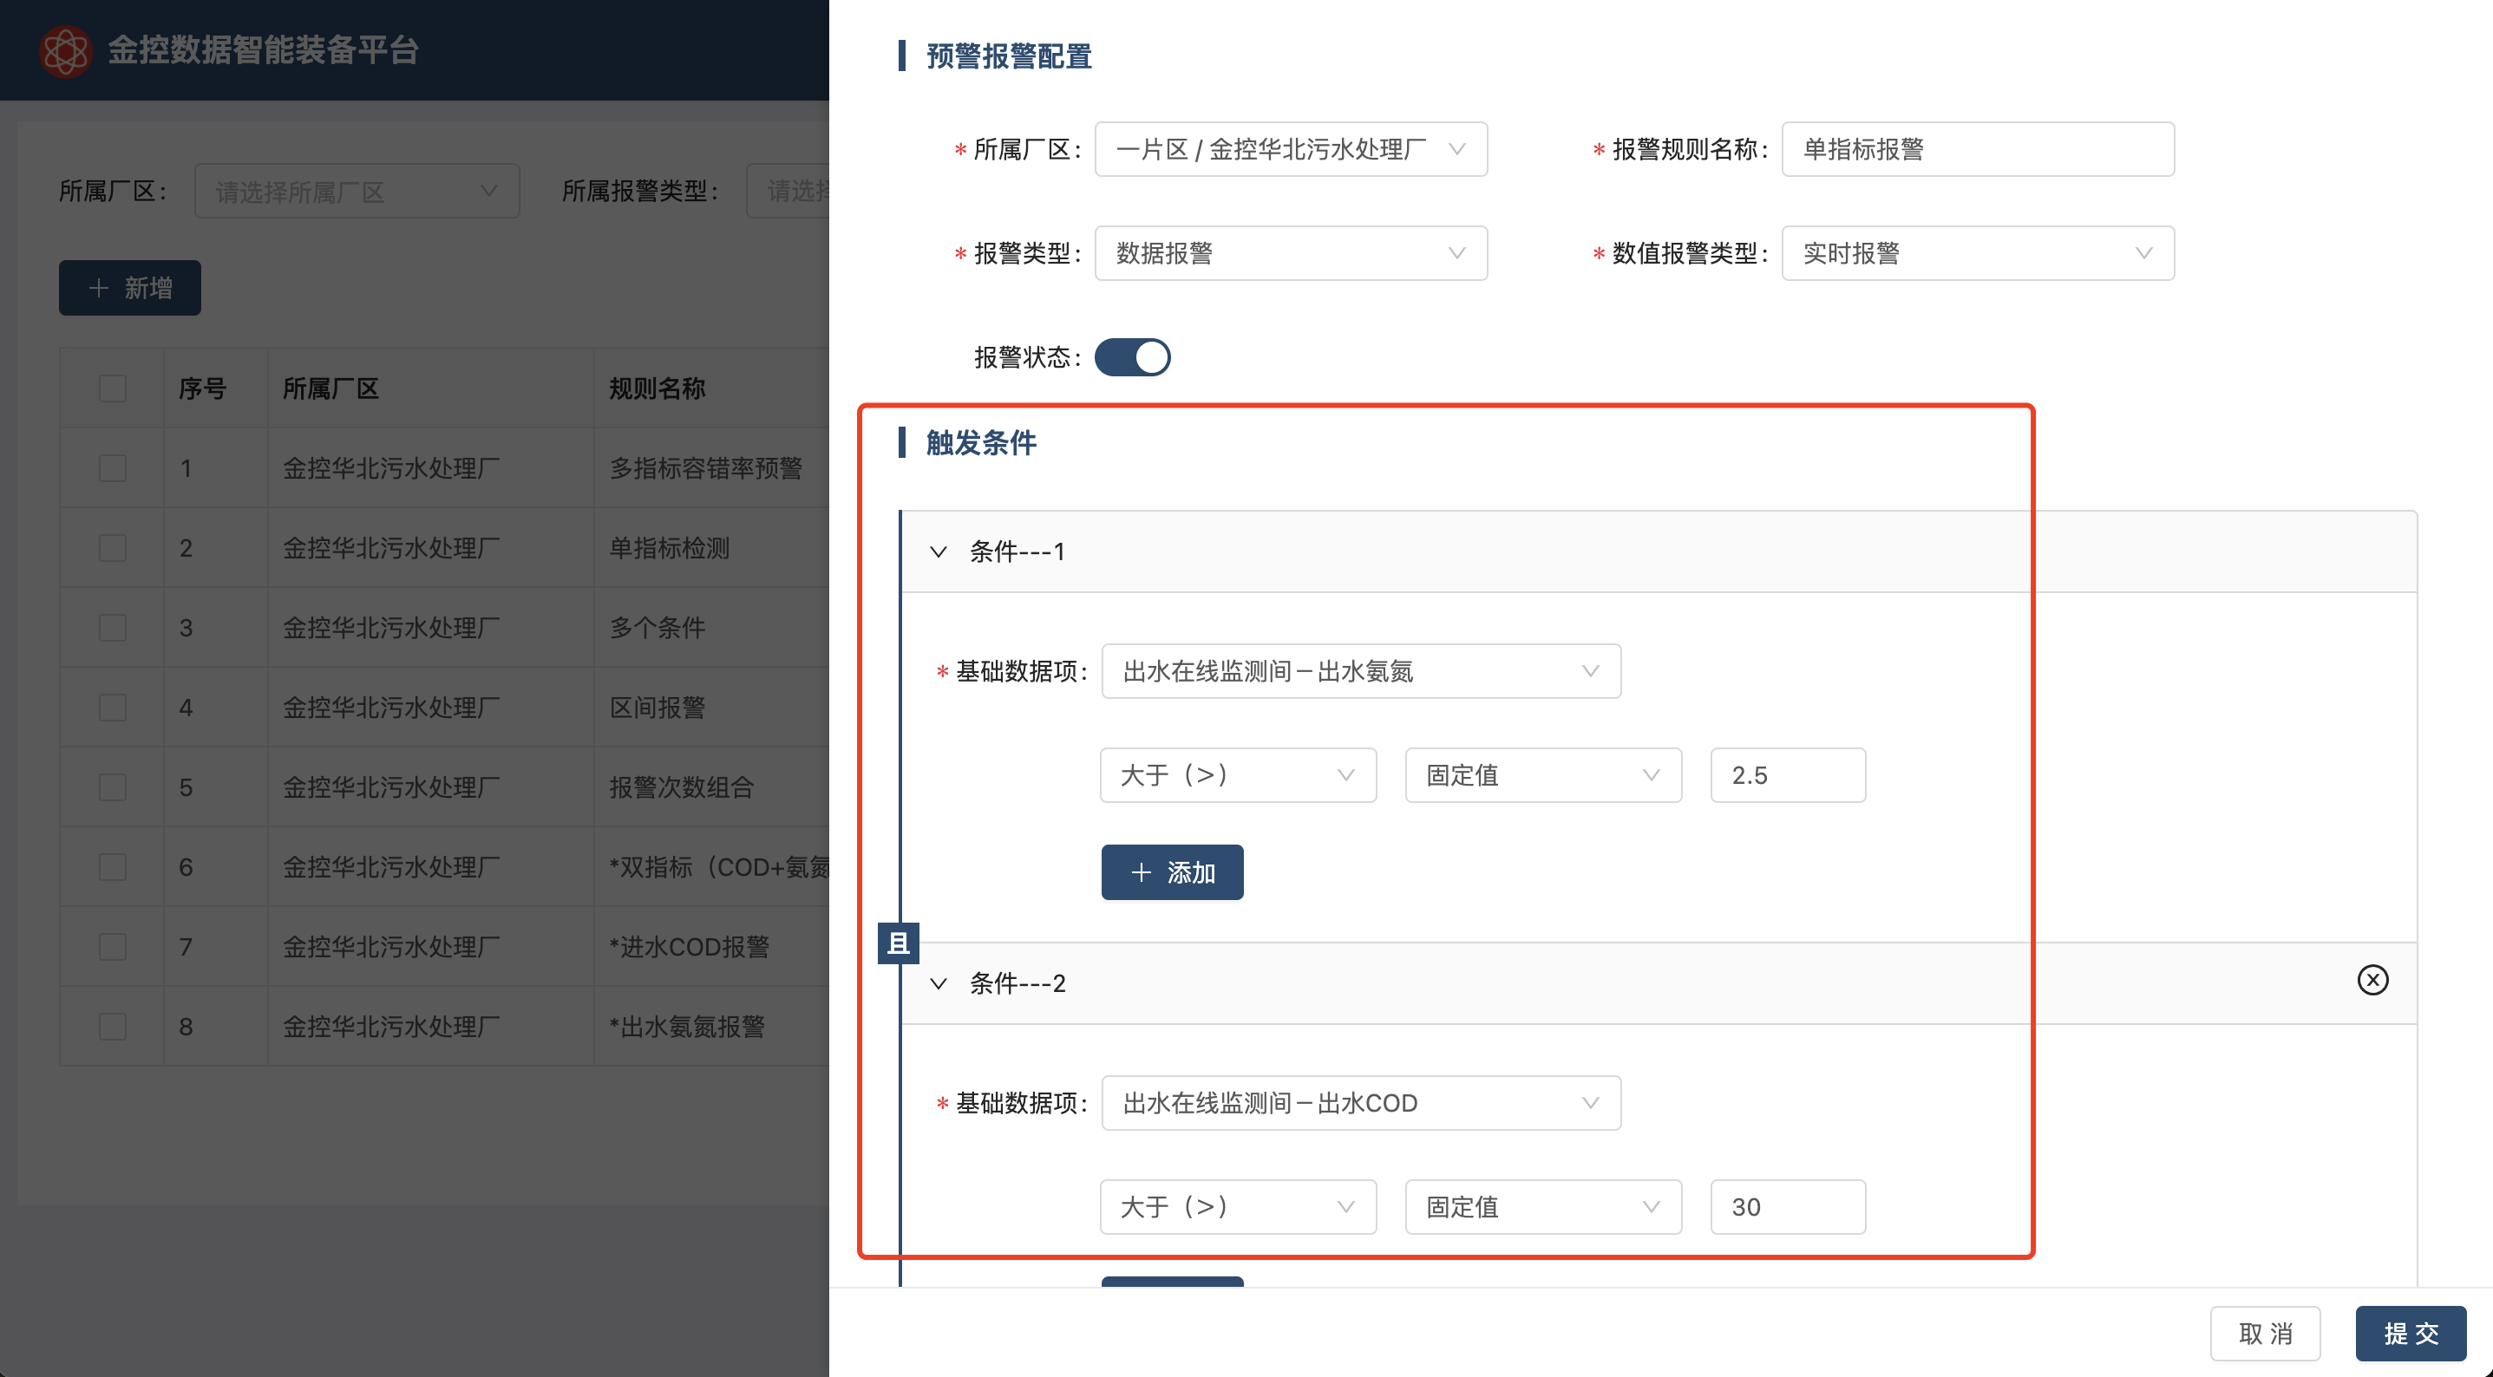
Task: Open the 数值报警类型 实时报警 dropdown
Action: pos(1976,253)
